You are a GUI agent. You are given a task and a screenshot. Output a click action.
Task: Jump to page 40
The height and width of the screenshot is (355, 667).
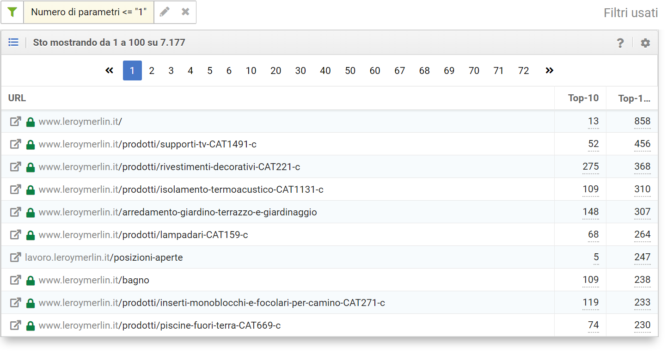tap(325, 70)
